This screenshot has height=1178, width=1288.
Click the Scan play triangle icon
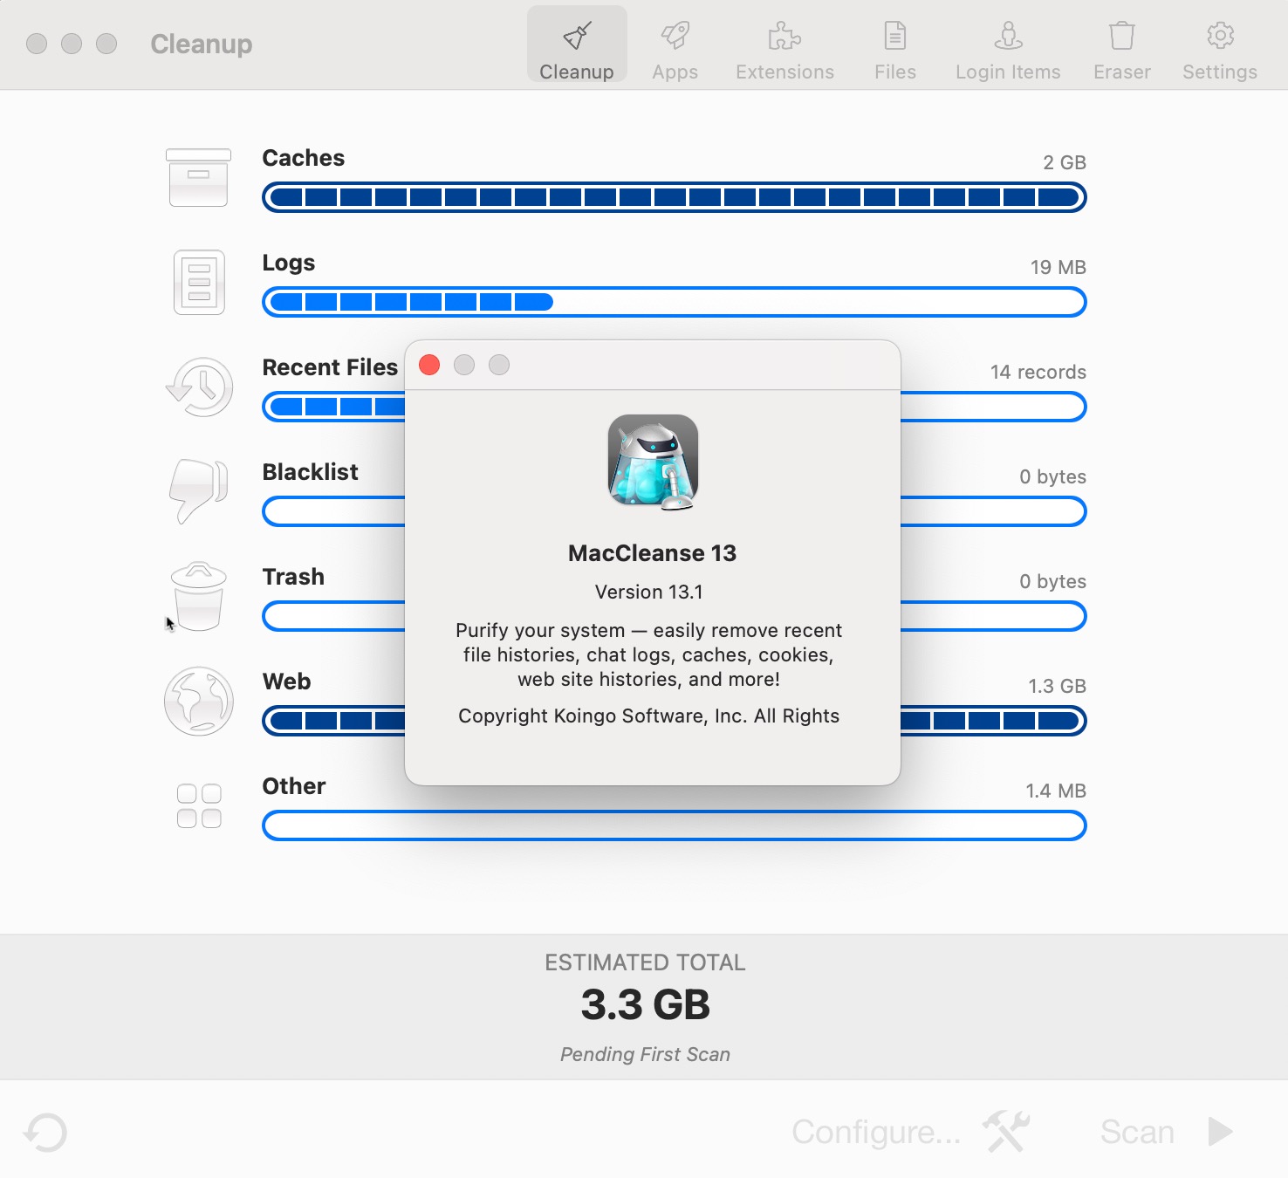point(1220,1132)
